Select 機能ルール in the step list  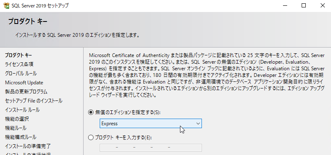tap(16, 128)
